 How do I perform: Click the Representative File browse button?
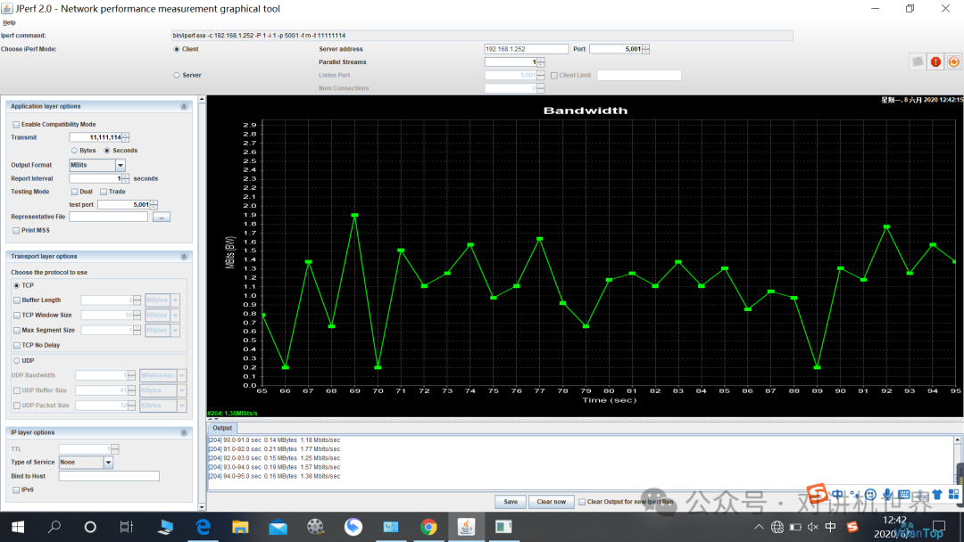(161, 218)
